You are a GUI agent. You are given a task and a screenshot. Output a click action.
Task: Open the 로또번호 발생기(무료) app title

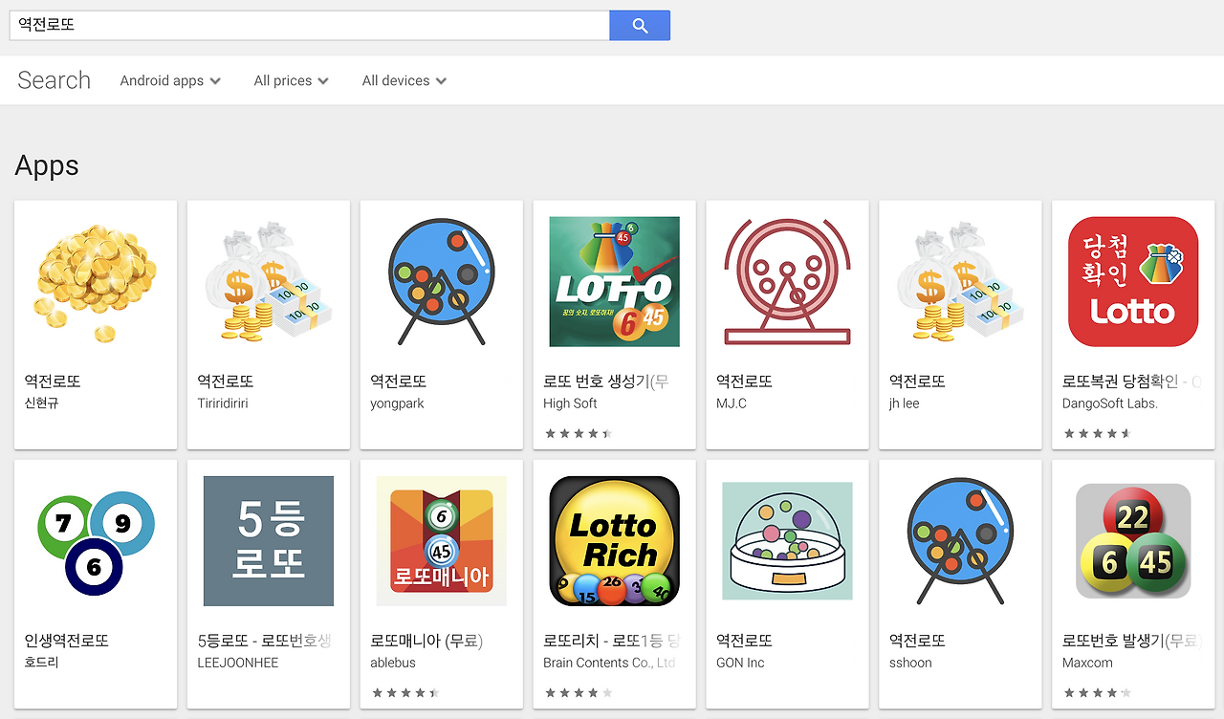1132,641
